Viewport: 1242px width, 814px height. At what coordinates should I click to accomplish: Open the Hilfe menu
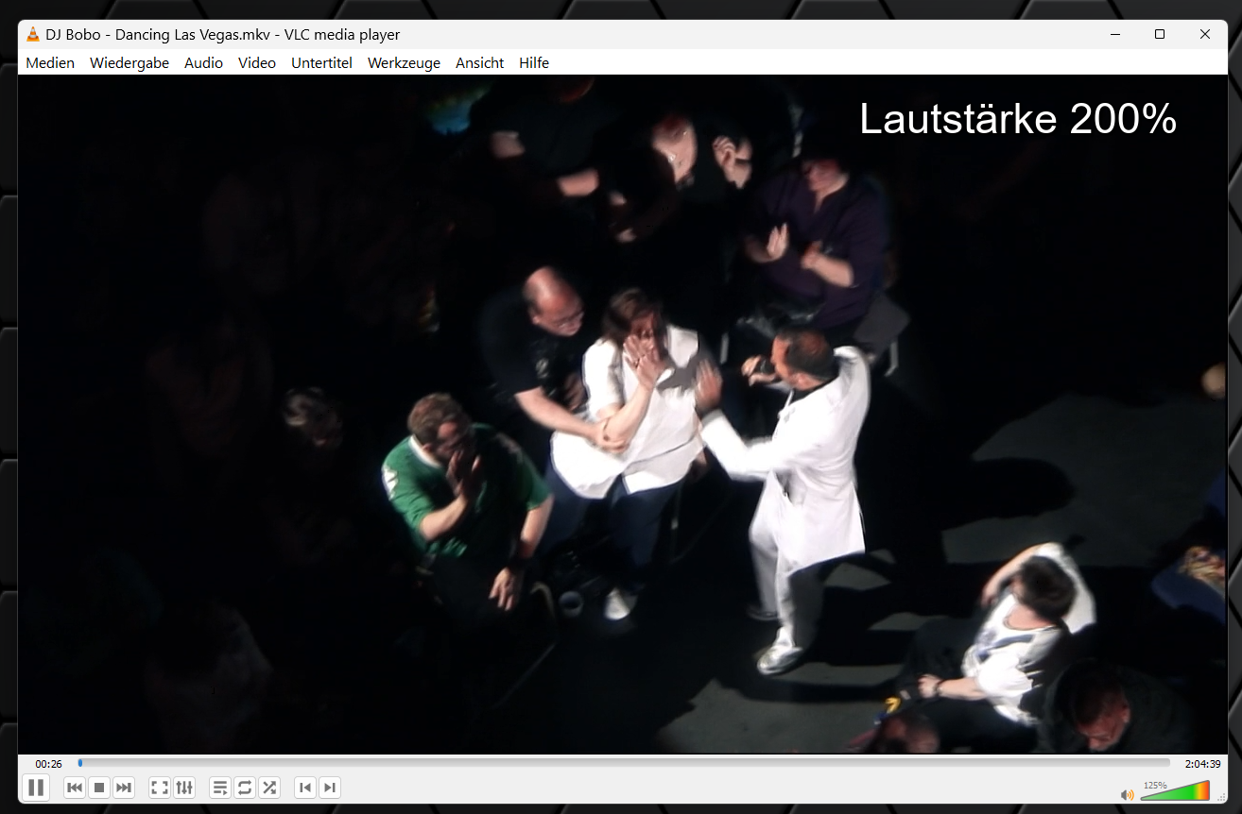tap(534, 63)
